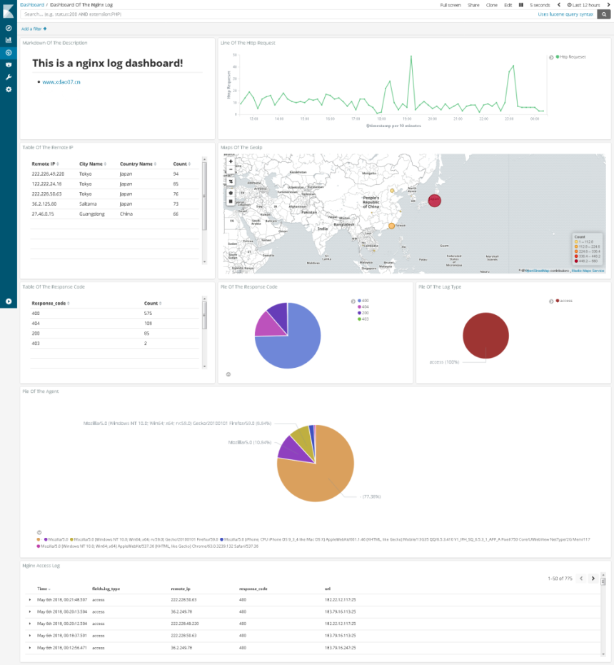
Task: Toggle legend of Response Code pie
Action: (353, 301)
